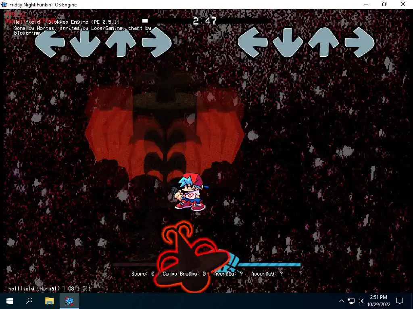Click the song credits line by Hortas
413x309 pixels.
tap(82, 31)
